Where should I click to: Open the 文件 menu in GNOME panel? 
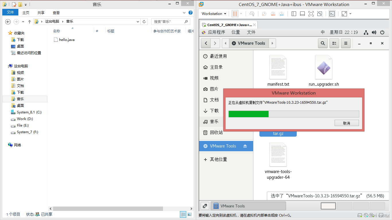pyautogui.click(x=251, y=32)
